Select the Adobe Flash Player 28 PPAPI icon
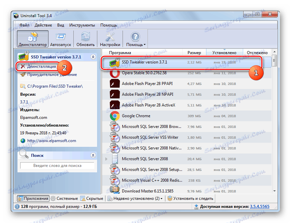Screen dimensions: 291x223 (x=115, y=84)
